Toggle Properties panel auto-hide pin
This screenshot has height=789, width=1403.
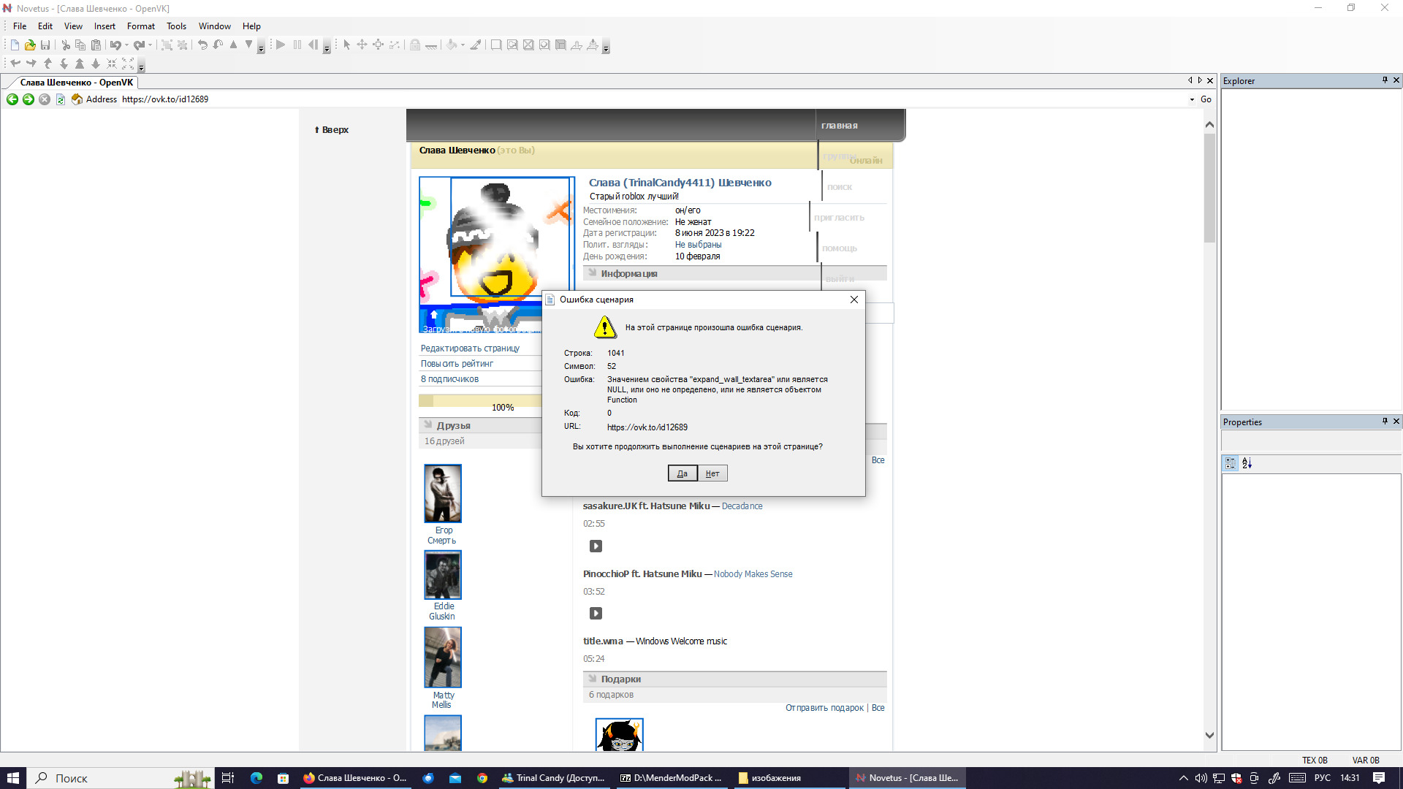pyautogui.click(x=1385, y=422)
